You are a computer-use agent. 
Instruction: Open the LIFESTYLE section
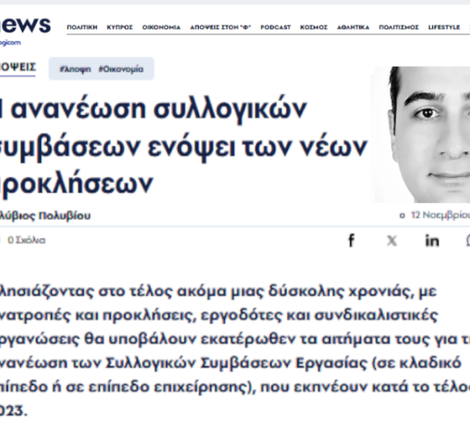(x=444, y=27)
